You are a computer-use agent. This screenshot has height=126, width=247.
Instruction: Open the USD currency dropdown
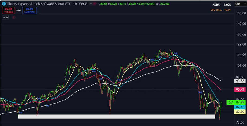click(240, 4)
